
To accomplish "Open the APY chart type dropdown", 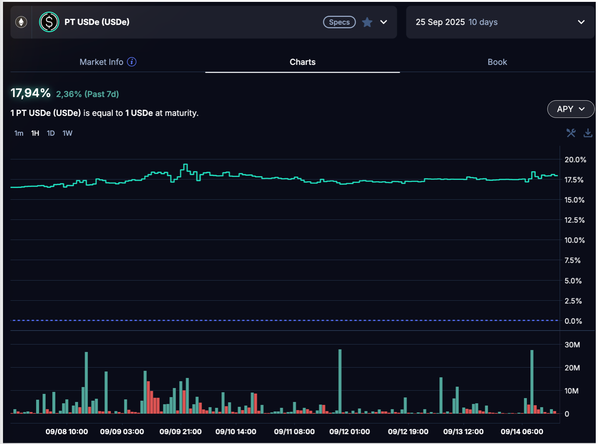I will coord(570,109).
